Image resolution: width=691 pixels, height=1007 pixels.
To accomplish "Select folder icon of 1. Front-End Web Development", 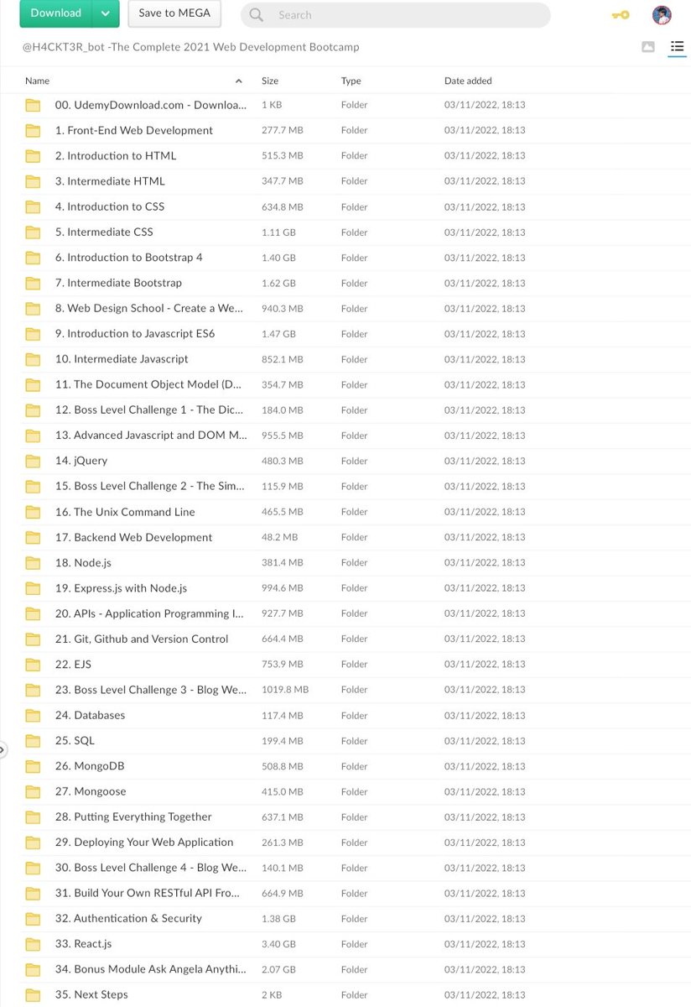I will point(33,131).
